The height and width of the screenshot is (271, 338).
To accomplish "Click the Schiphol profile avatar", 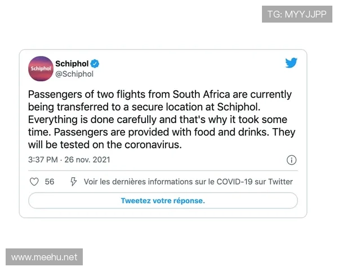I will click(41, 68).
